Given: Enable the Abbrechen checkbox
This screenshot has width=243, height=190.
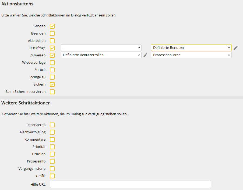Looking at the screenshot, I should click(x=52, y=41).
